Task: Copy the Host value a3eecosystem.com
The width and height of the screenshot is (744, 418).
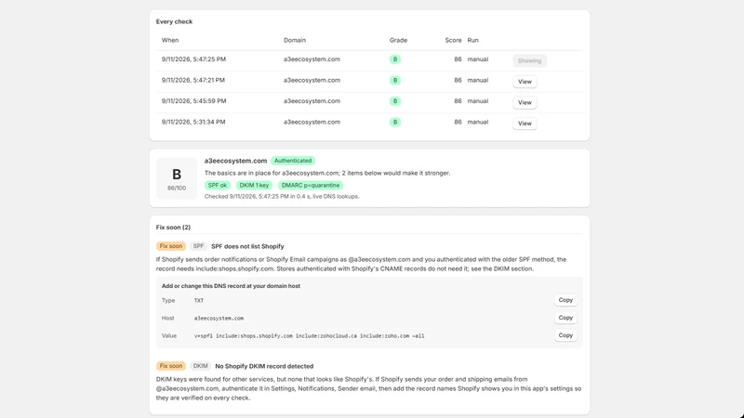Action: pyautogui.click(x=565, y=318)
